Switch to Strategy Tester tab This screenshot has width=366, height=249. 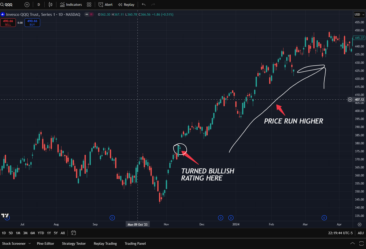[74, 243]
